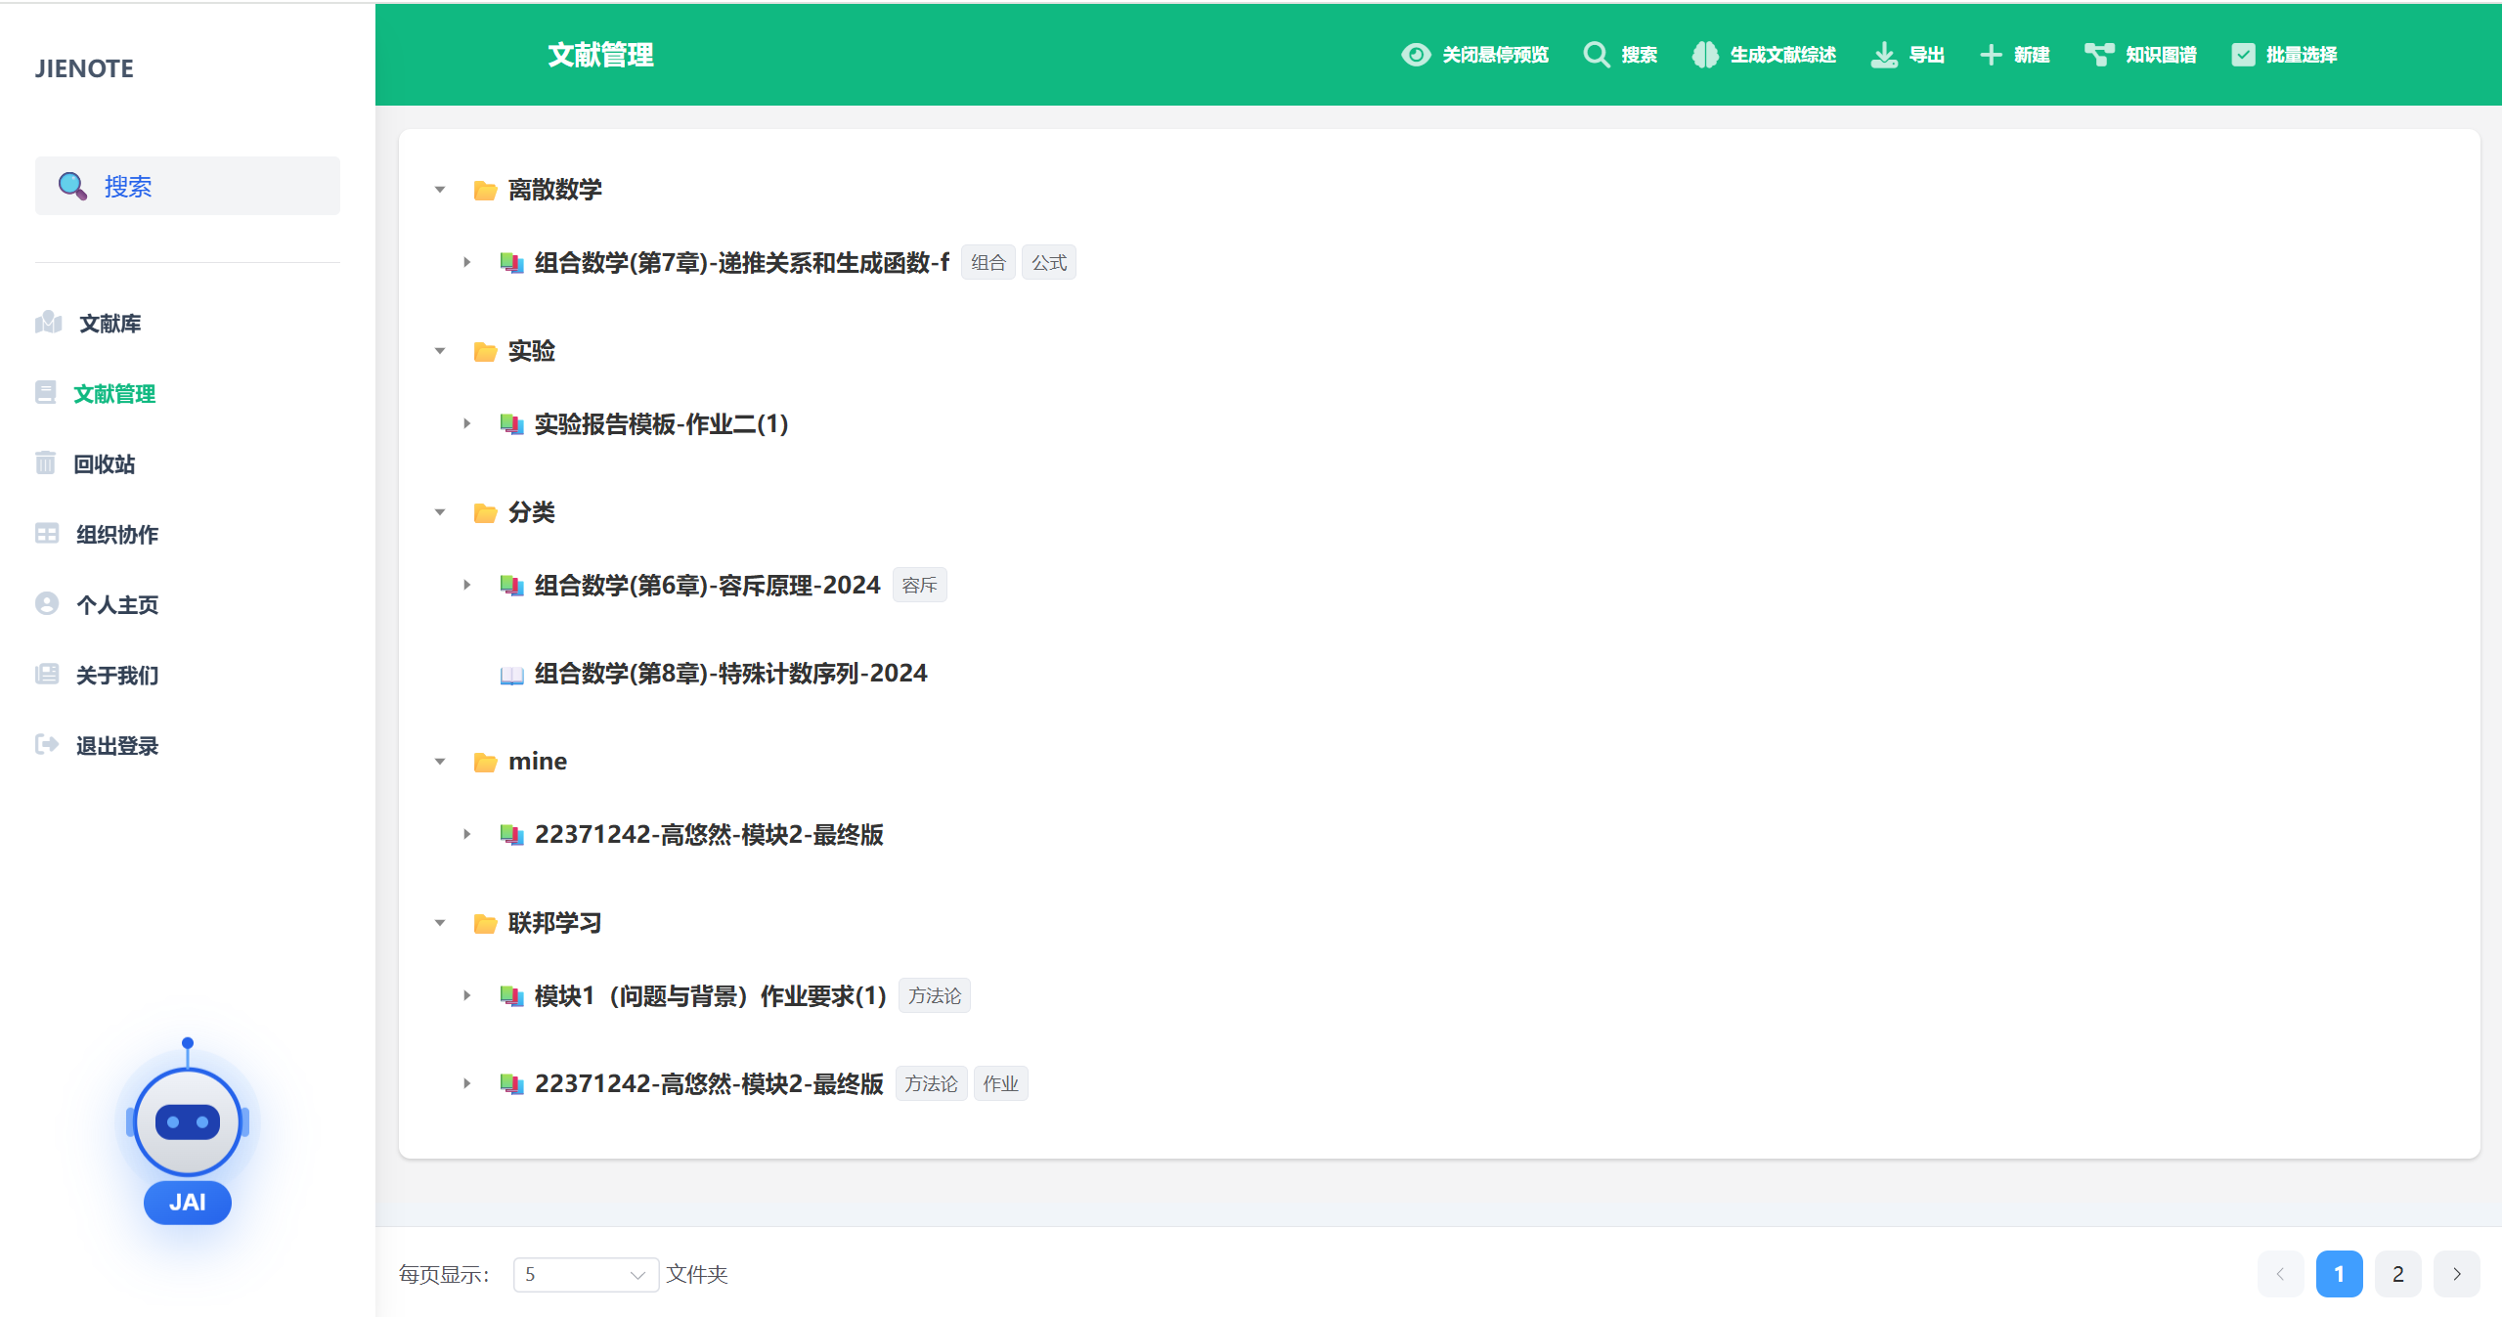
Task: Go to page 2
Action: click(x=2397, y=1274)
